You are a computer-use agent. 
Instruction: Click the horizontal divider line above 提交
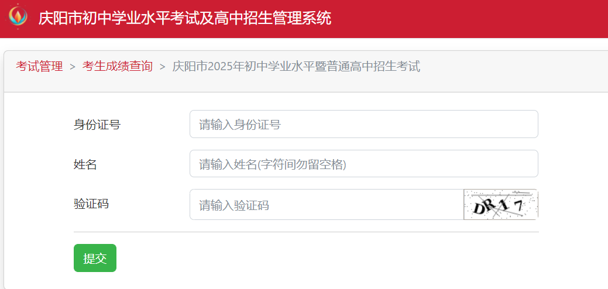coord(306,232)
